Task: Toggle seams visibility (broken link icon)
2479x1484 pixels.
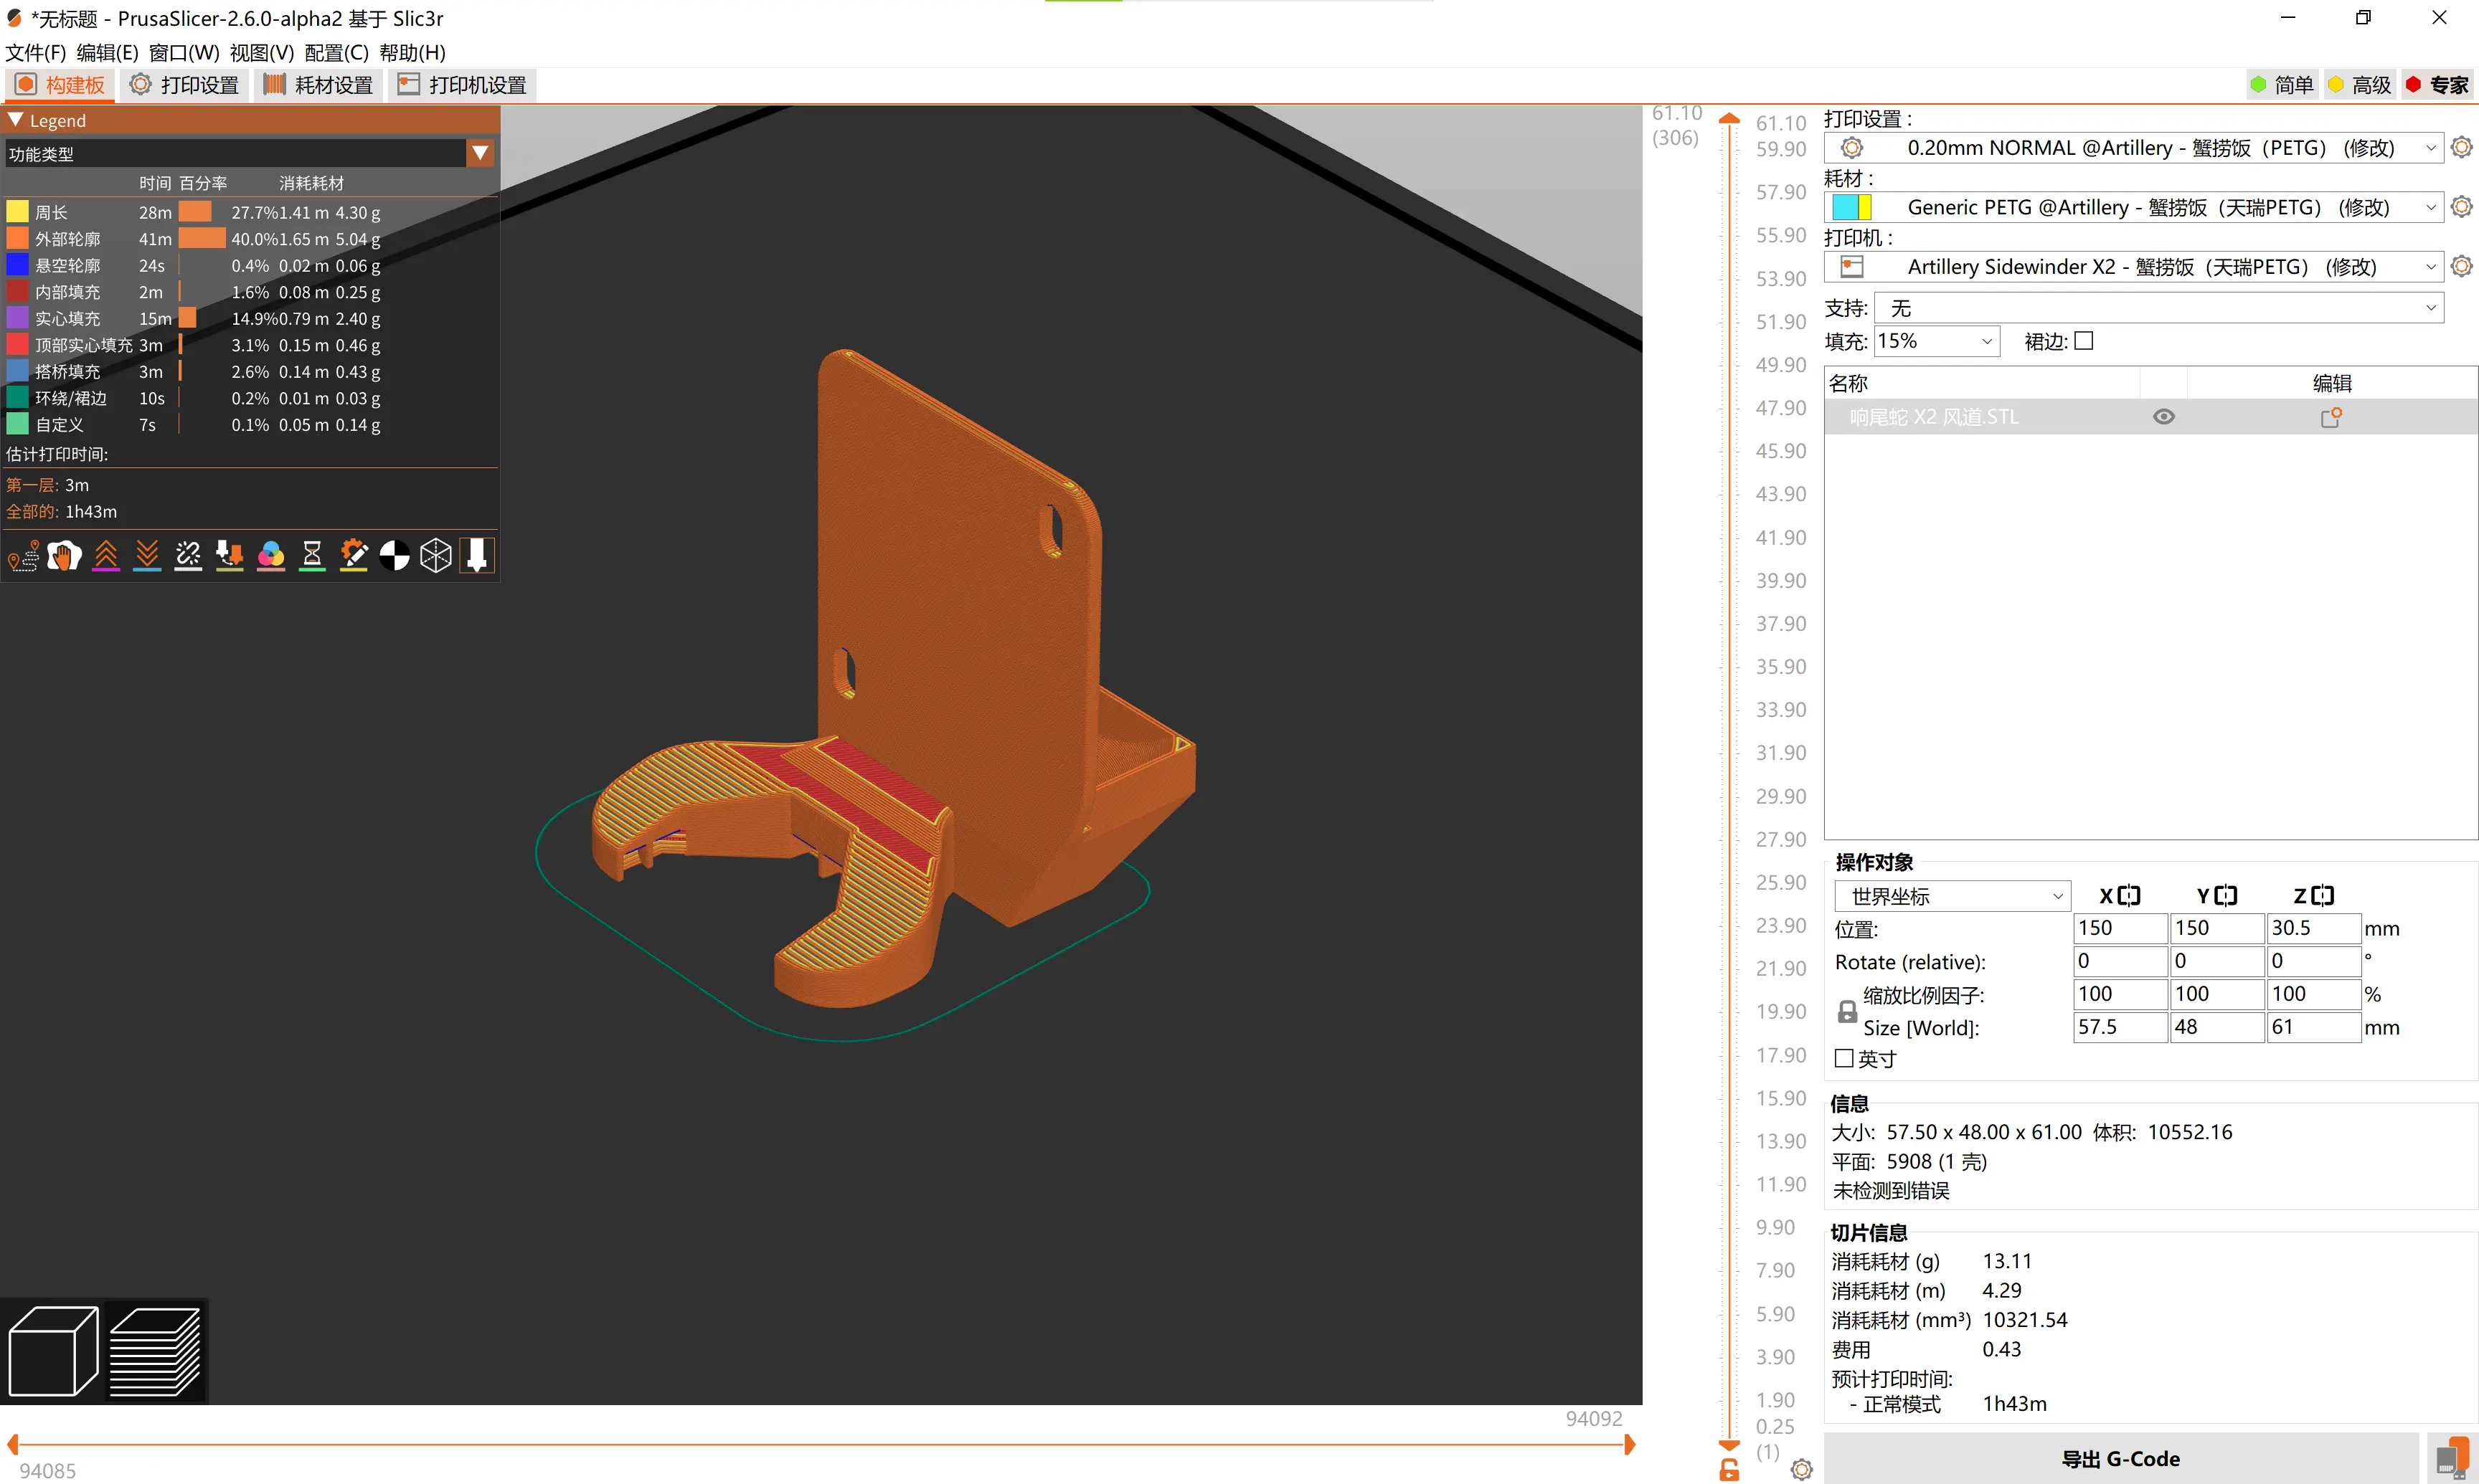Action: coord(188,556)
